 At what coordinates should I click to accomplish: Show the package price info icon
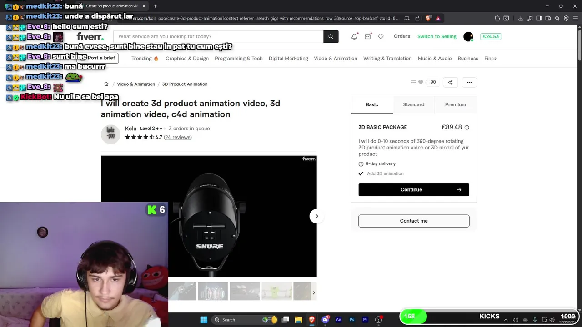tap(467, 128)
